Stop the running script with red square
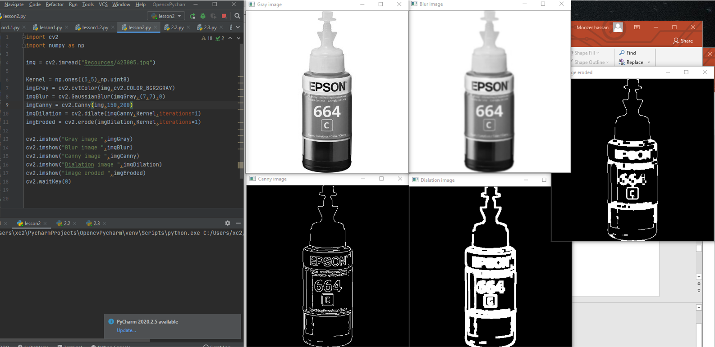 click(224, 16)
